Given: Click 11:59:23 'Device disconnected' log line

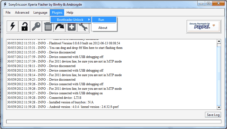Looking at the screenshot, I should click(x=41, y=80).
